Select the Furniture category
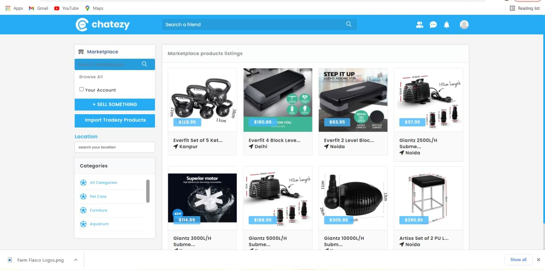The height and width of the screenshot is (270, 545). tap(98, 210)
